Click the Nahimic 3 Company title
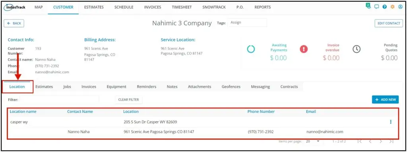The width and height of the screenshot is (407, 152). coord(182,23)
